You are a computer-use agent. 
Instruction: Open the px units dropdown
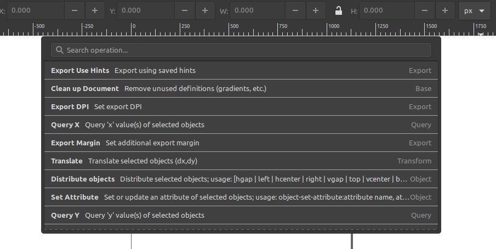point(474,10)
